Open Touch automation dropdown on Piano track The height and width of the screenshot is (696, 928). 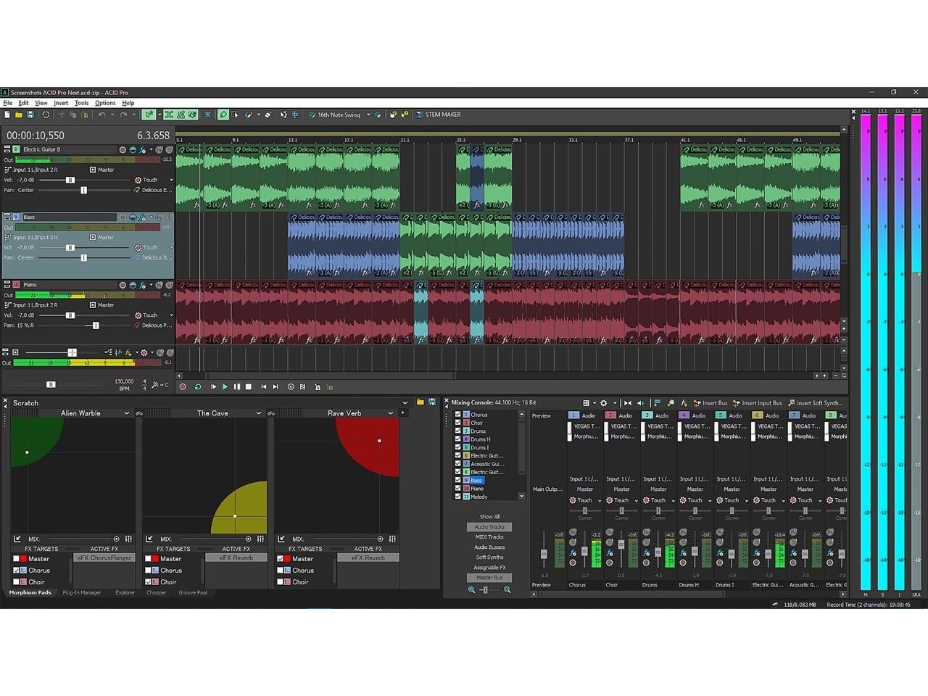172,315
